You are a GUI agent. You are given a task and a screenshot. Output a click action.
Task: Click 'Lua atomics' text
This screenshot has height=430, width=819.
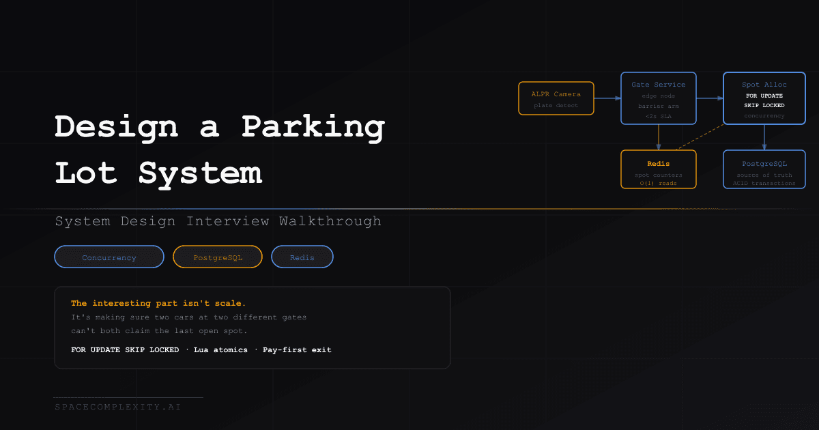pyautogui.click(x=220, y=349)
